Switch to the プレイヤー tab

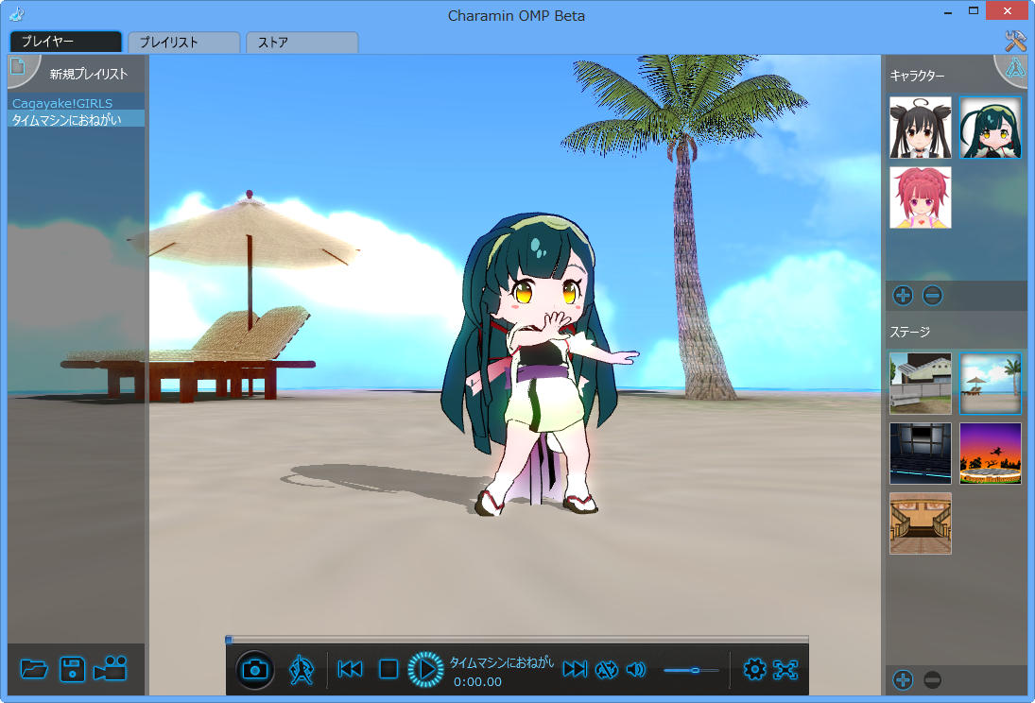[66, 41]
